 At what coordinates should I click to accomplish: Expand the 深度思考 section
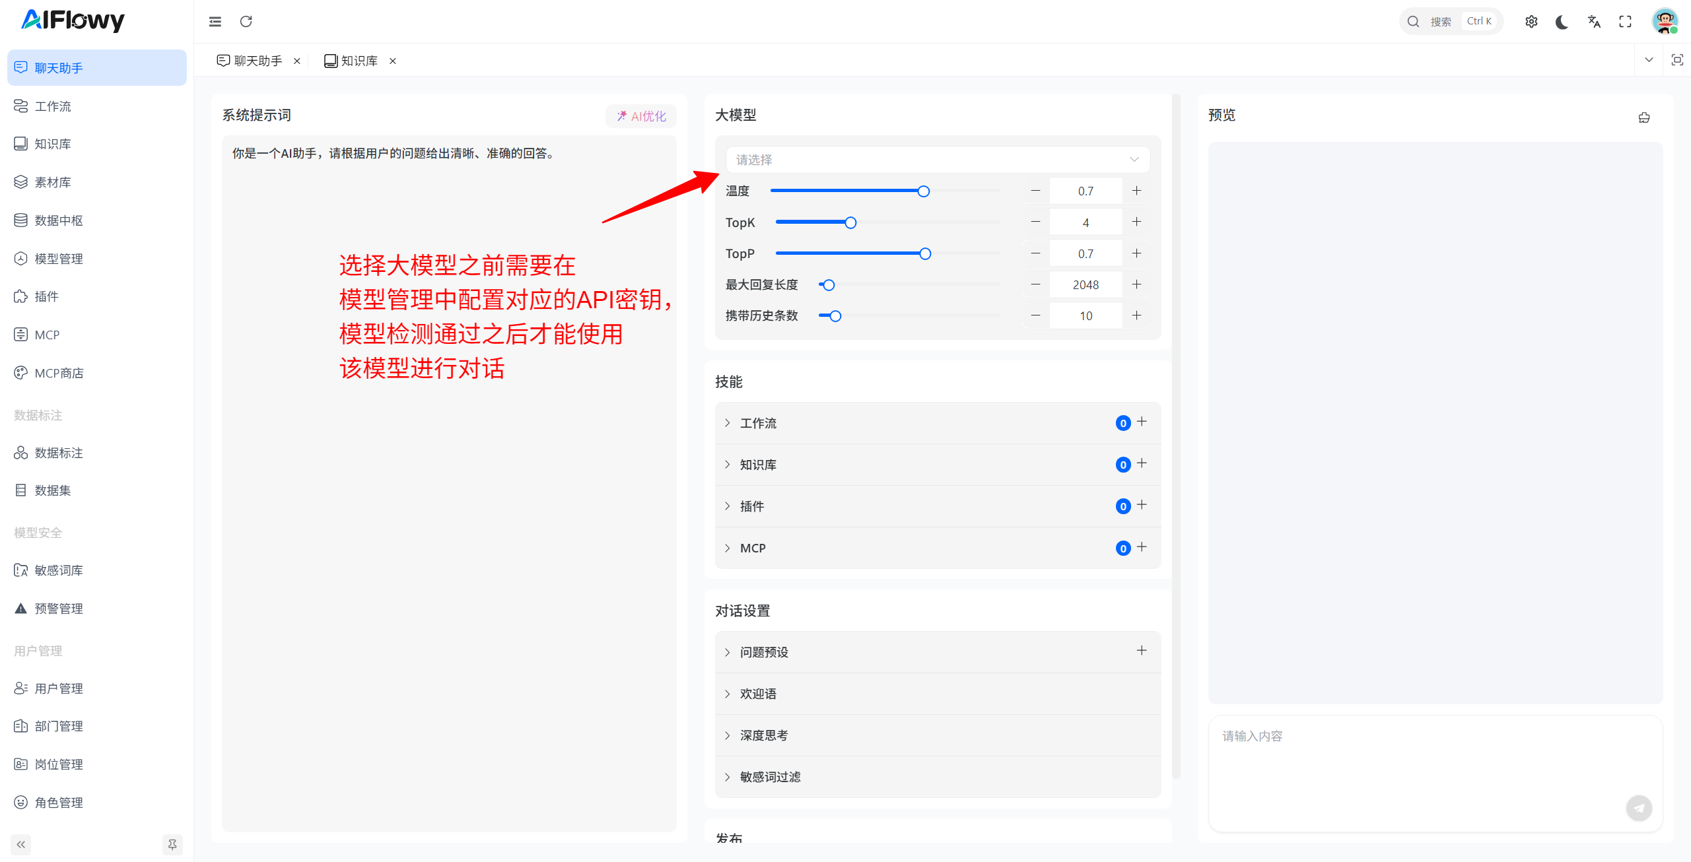coord(763,735)
